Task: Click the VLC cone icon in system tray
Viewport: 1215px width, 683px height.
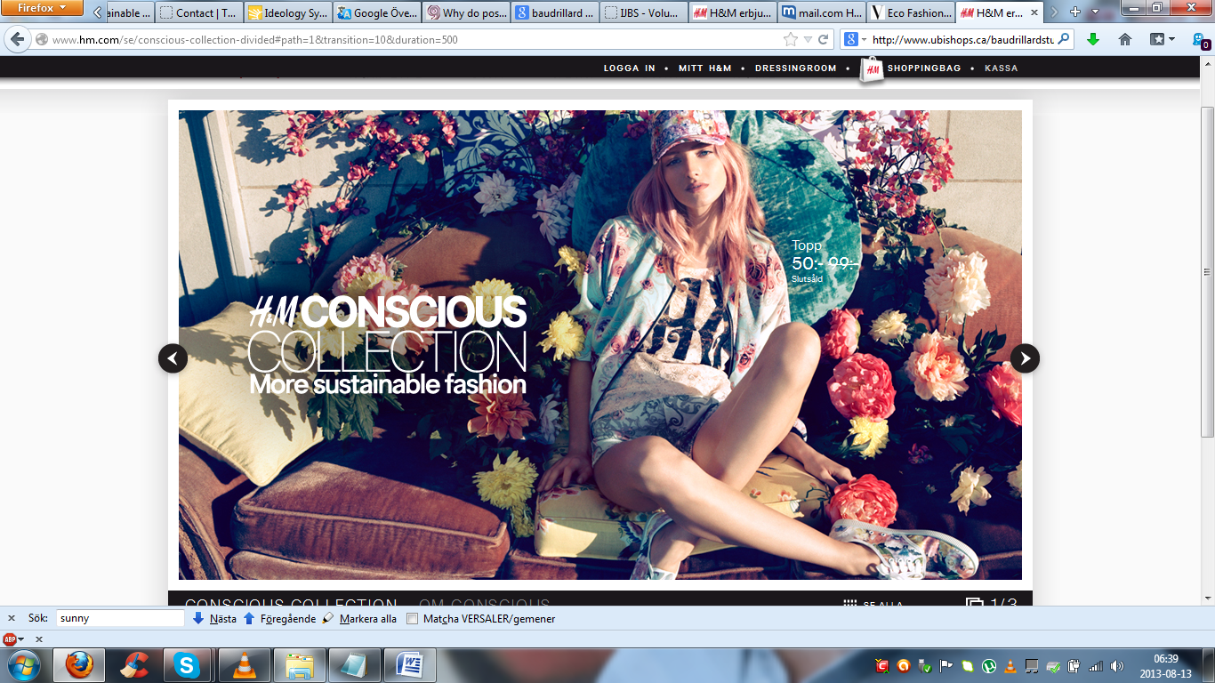Action: pos(1010,665)
